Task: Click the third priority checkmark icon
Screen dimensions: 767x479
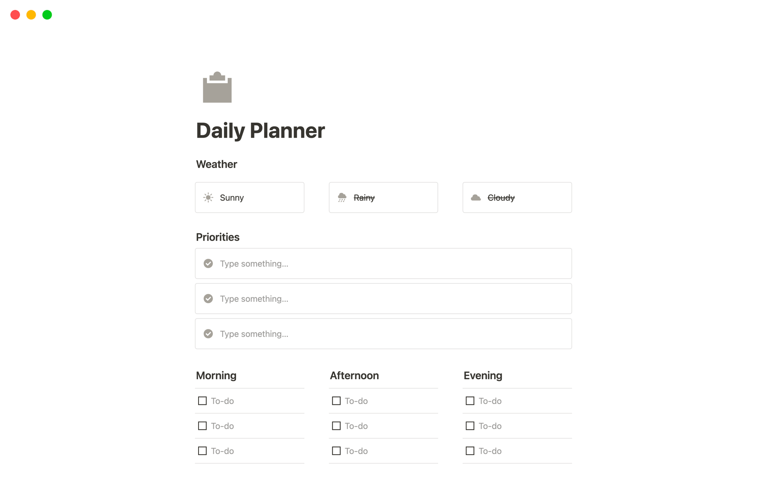Action: pos(208,333)
